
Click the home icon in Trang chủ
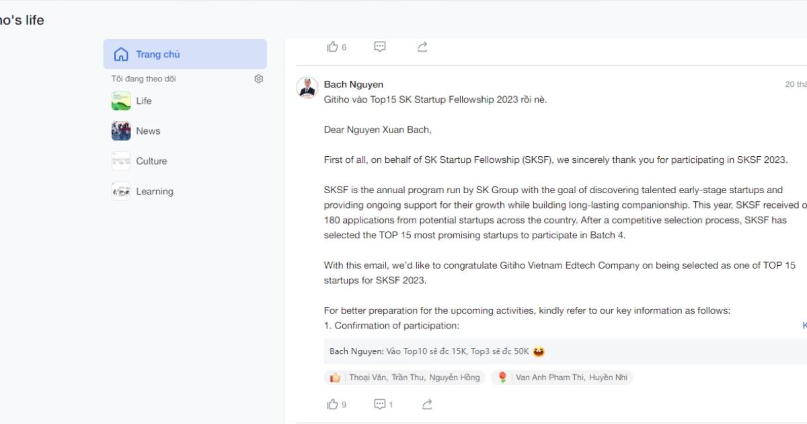(121, 55)
